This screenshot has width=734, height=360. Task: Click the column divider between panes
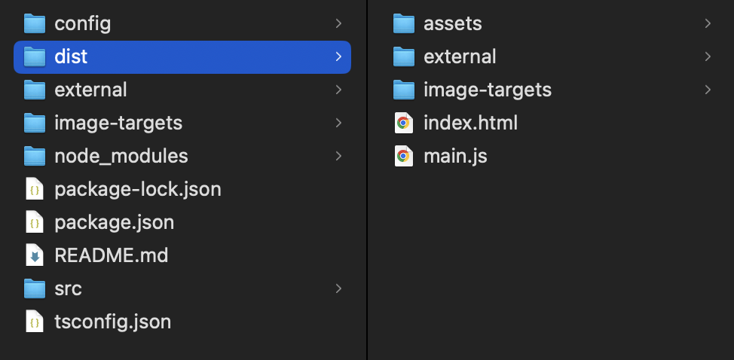pos(368,180)
